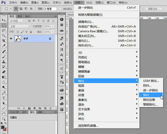Viewport: 167px width, 134px height.
Task: Select the Path Selection tool
Action: [x=4, y=103]
